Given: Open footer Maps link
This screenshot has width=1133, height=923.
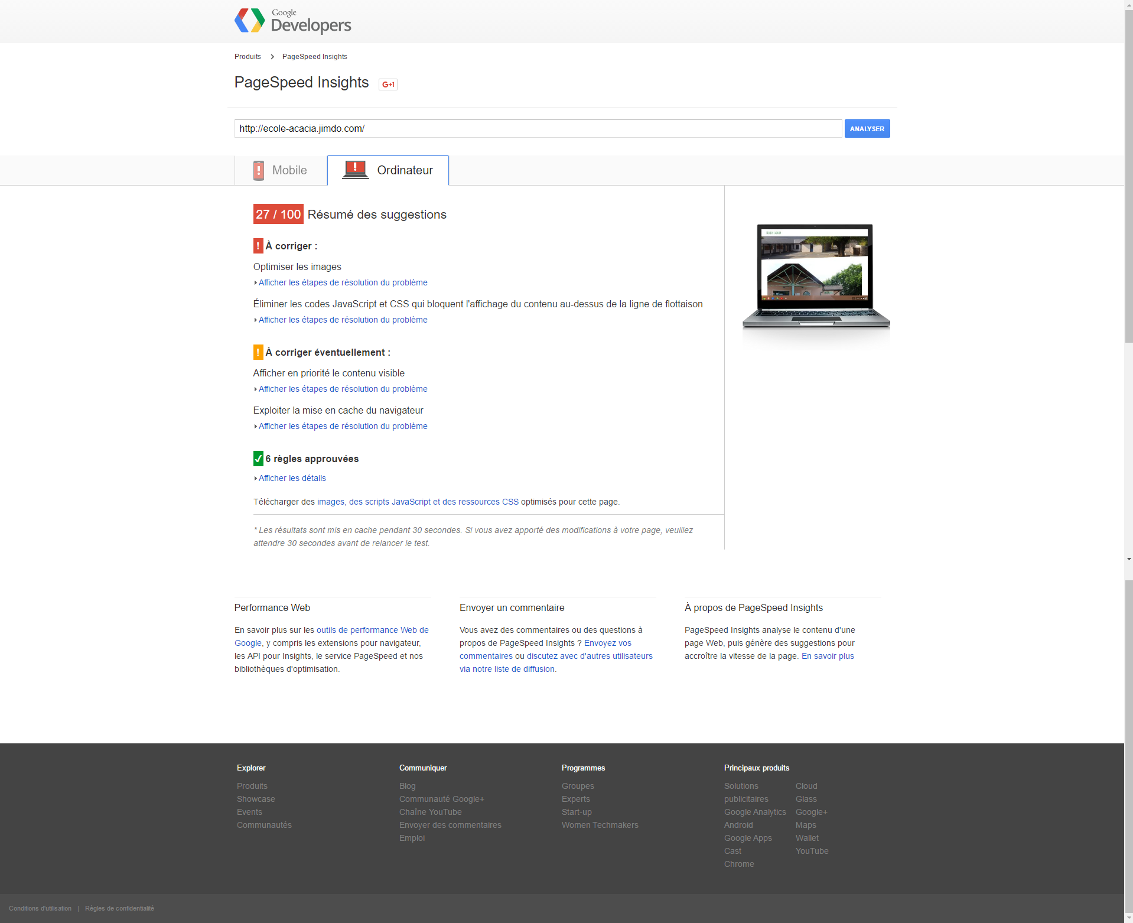Looking at the screenshot, I should click(806, 825).
